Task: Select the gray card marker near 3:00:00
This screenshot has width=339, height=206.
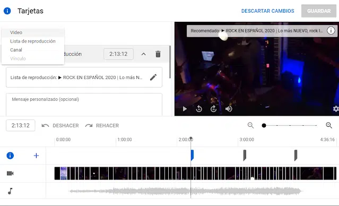Action: (245, 156)
